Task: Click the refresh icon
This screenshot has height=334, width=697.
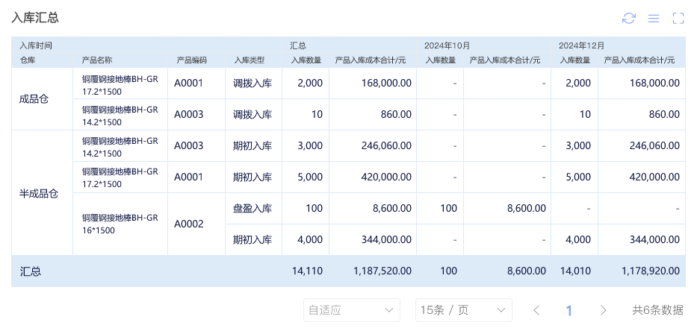Action: coord(629,18)
